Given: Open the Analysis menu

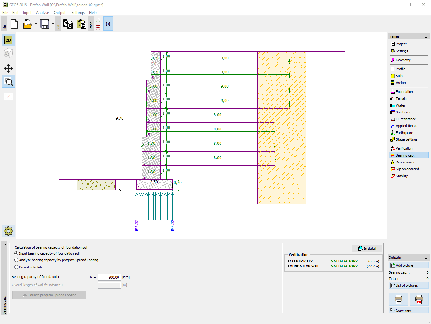Looking at the screenshot, I should (43, 13).
